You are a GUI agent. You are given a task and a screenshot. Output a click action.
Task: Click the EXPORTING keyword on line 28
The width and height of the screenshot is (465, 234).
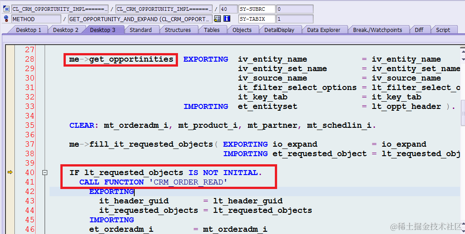[205, 59]
